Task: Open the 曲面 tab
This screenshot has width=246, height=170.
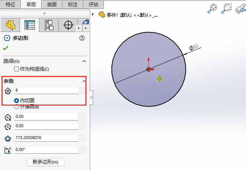Action: click(x=52, y=4)
